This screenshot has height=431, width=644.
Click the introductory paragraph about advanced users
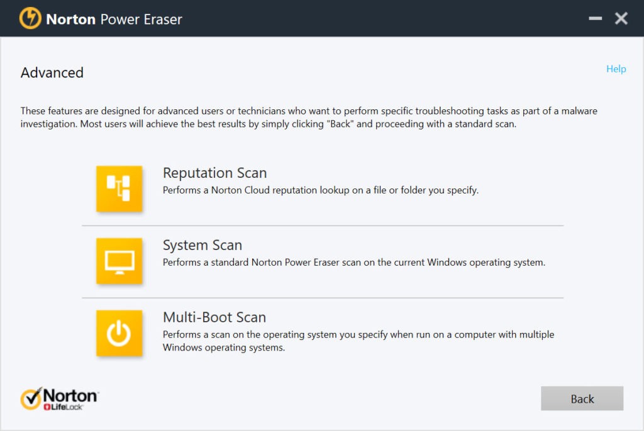point(308,117)
